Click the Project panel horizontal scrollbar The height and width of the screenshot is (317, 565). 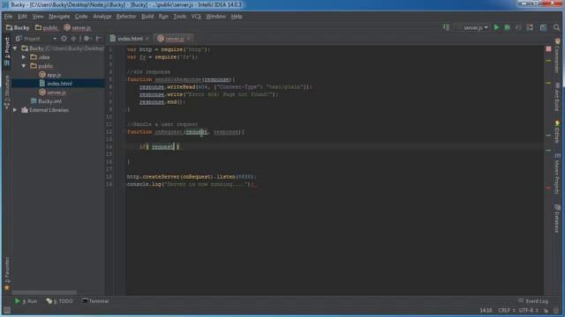(44, 292)
